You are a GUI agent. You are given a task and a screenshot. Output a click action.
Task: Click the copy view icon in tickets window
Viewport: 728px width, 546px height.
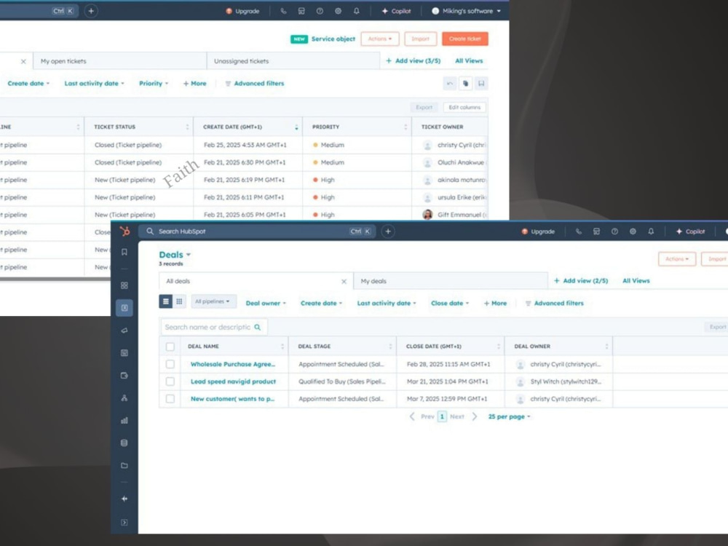tap(466, 84)
